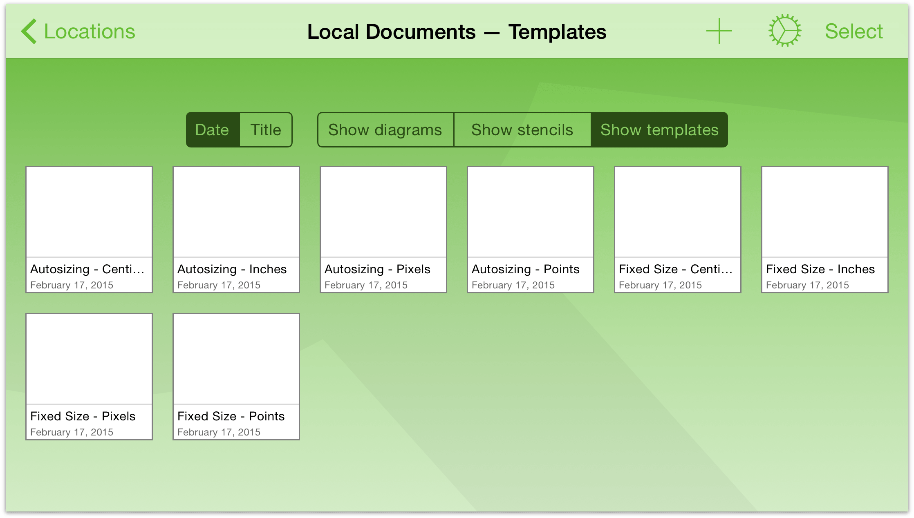
Task: Switch to Title sort order
Action: [266, 130]
